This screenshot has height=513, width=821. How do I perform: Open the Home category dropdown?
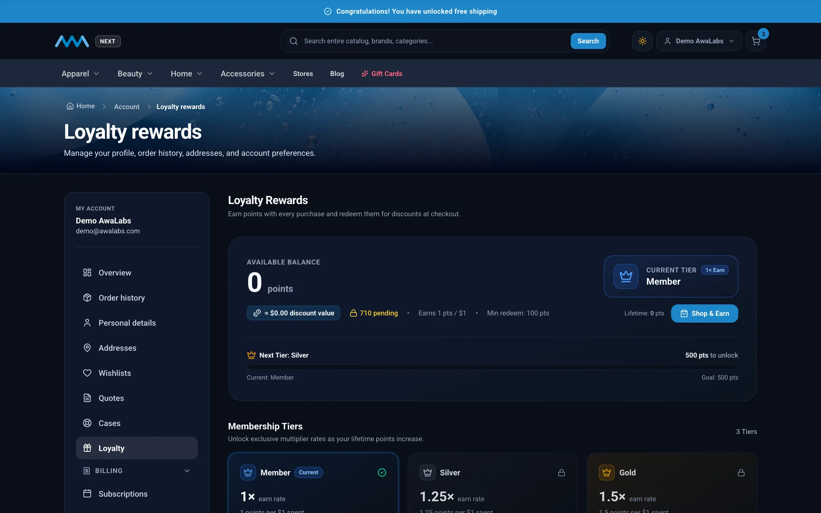point(186,74)
